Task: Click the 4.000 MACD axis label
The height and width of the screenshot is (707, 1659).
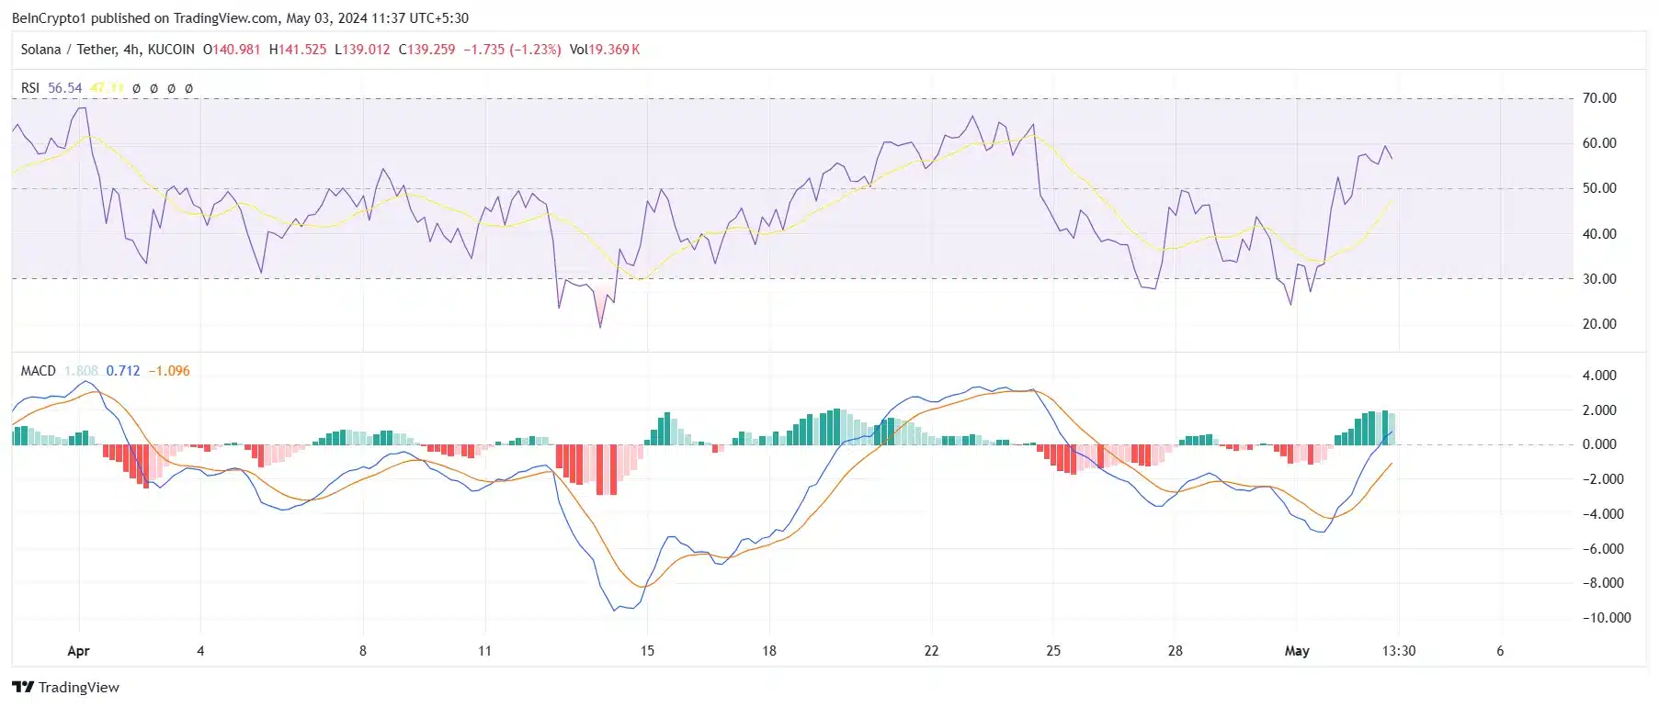Action: click(1600, 376)
